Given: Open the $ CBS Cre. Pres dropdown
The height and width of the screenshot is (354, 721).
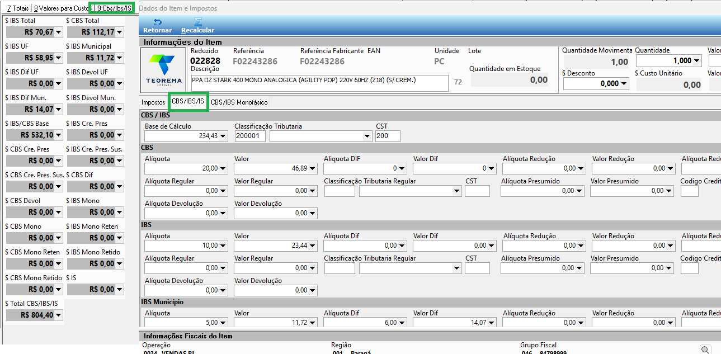Looking at the screenshot, I should [59, 161].
